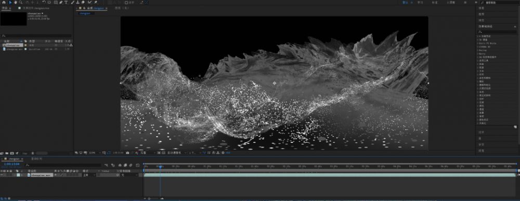Click the current-time playhead indicator in timeline
Screen dimensions: 520x201
(160, 167)
